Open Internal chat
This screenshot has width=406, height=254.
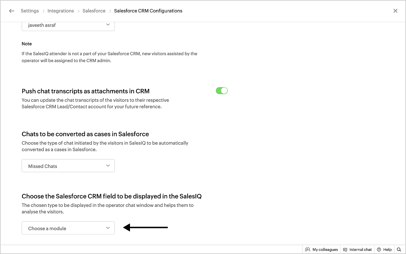[x=360, y=249]
